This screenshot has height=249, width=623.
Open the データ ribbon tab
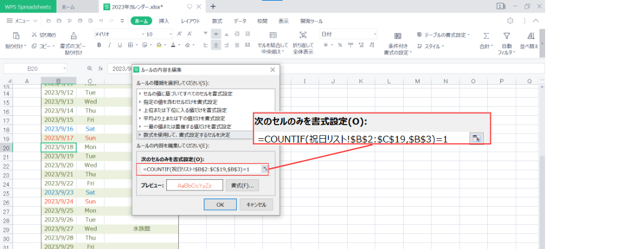click(x=240, y=21)
